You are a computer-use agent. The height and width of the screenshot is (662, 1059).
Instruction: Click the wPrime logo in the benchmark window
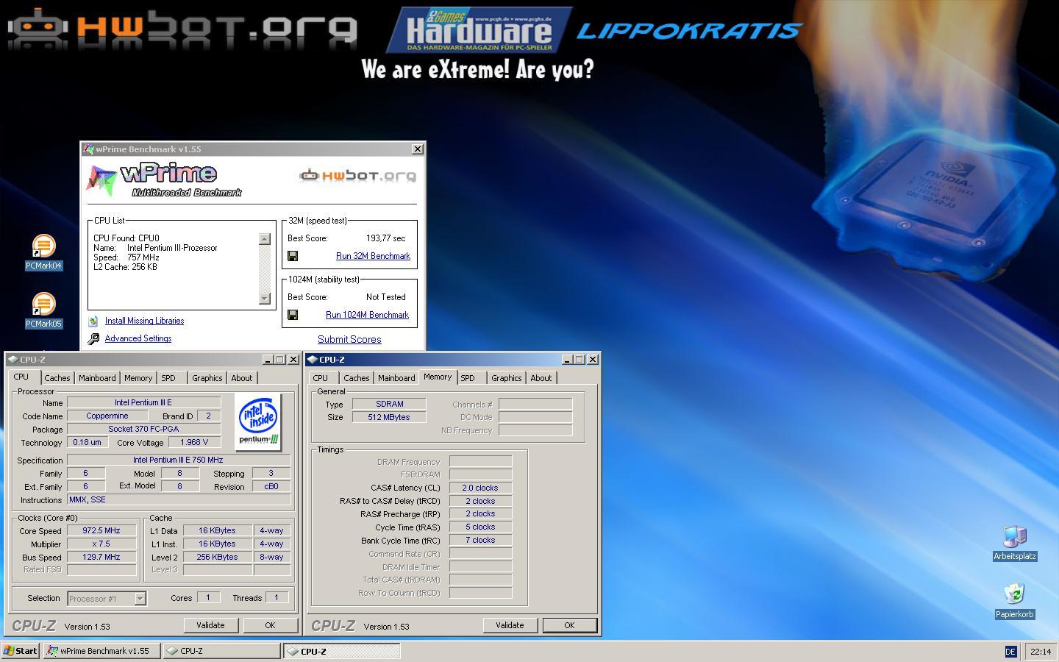[x=164, y=180]
